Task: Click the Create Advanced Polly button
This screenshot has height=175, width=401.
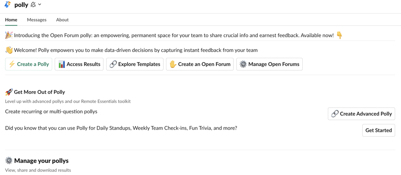Action: pos(361,114)
